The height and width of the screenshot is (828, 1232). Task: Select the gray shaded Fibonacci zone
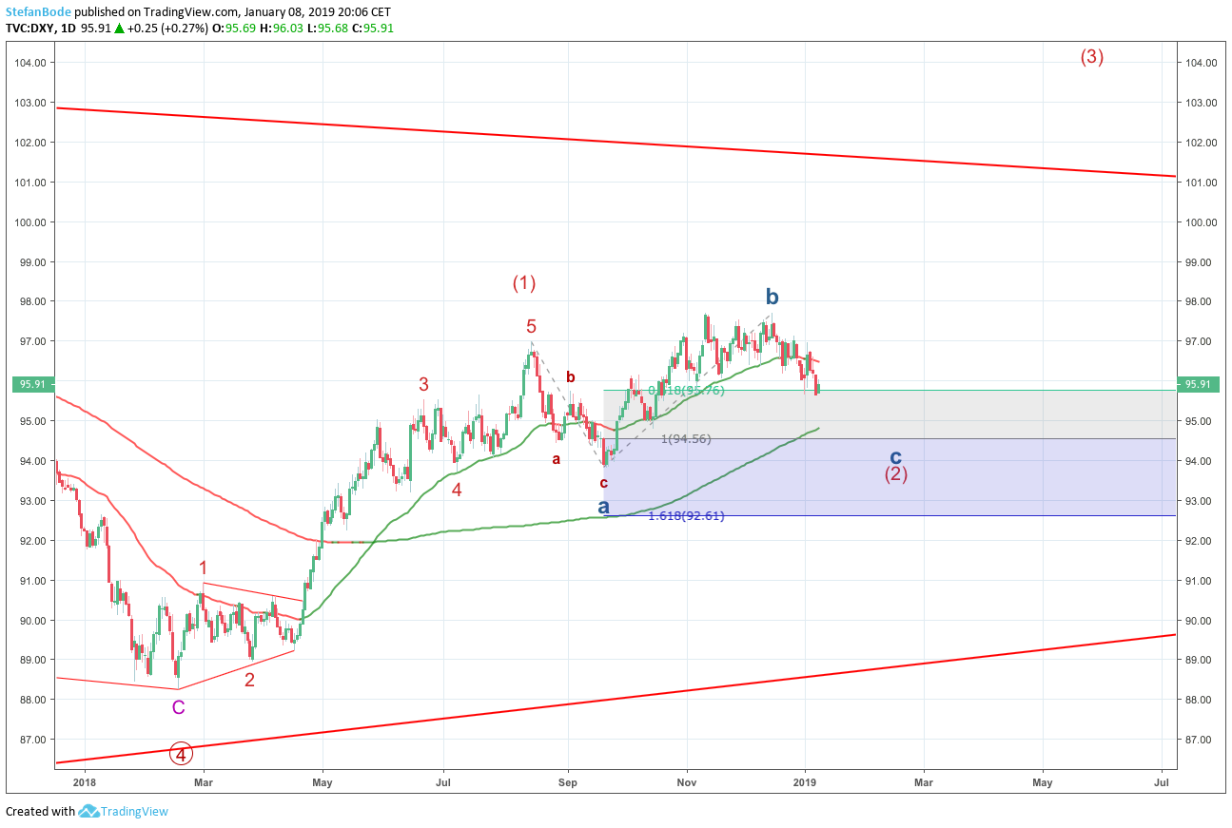pyautogui.click(x=890, y=414)
